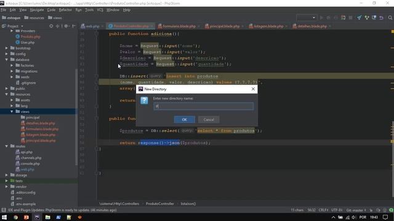
Task: Click the Stop square icon
Action: [350, 18]
